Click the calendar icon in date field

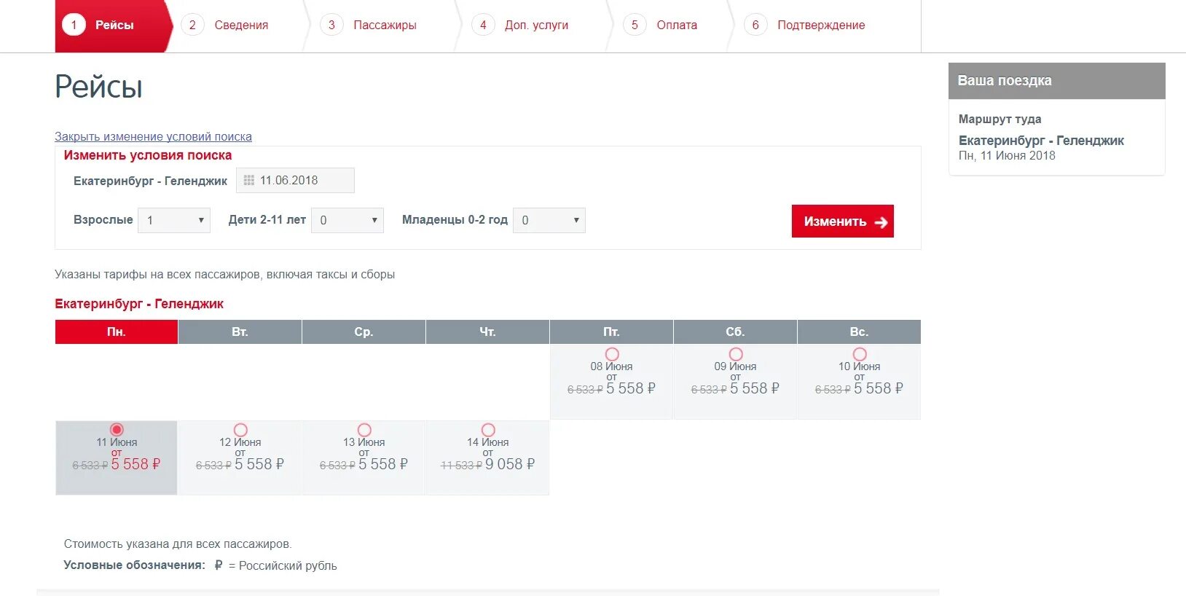click(248, 181)
